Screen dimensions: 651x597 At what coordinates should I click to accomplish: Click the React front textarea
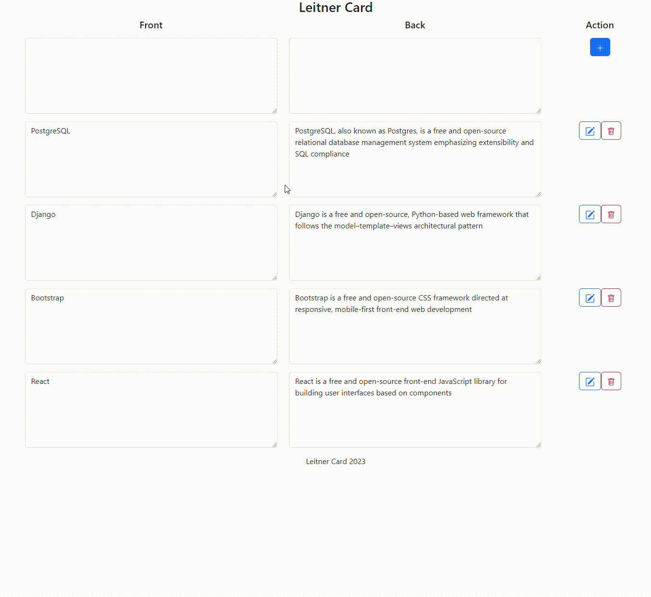pos(151,410)
